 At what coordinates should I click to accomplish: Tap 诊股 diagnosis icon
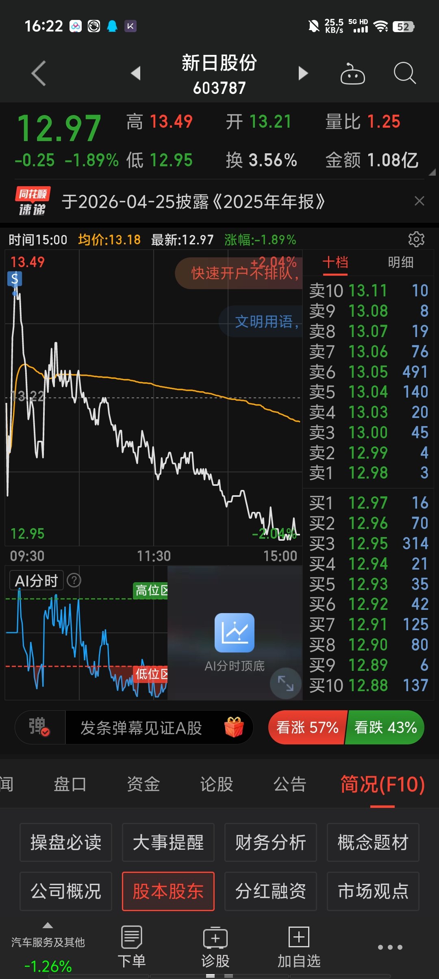point(215,947)
